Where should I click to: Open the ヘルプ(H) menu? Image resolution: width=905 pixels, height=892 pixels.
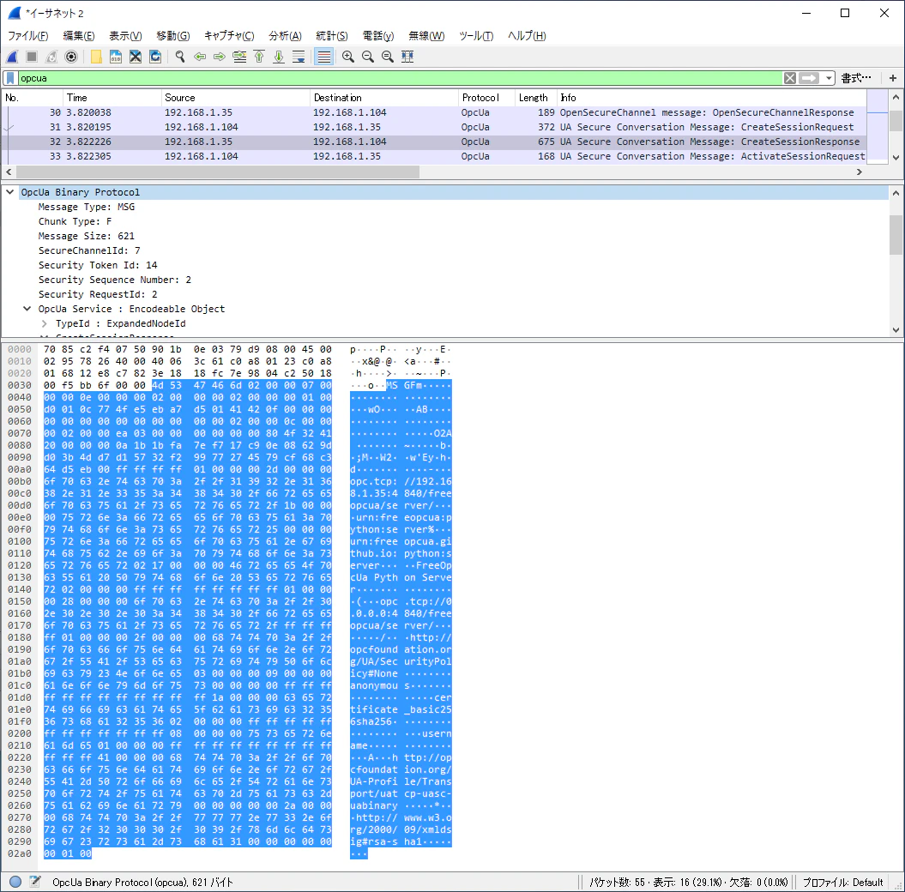(527, 36)
